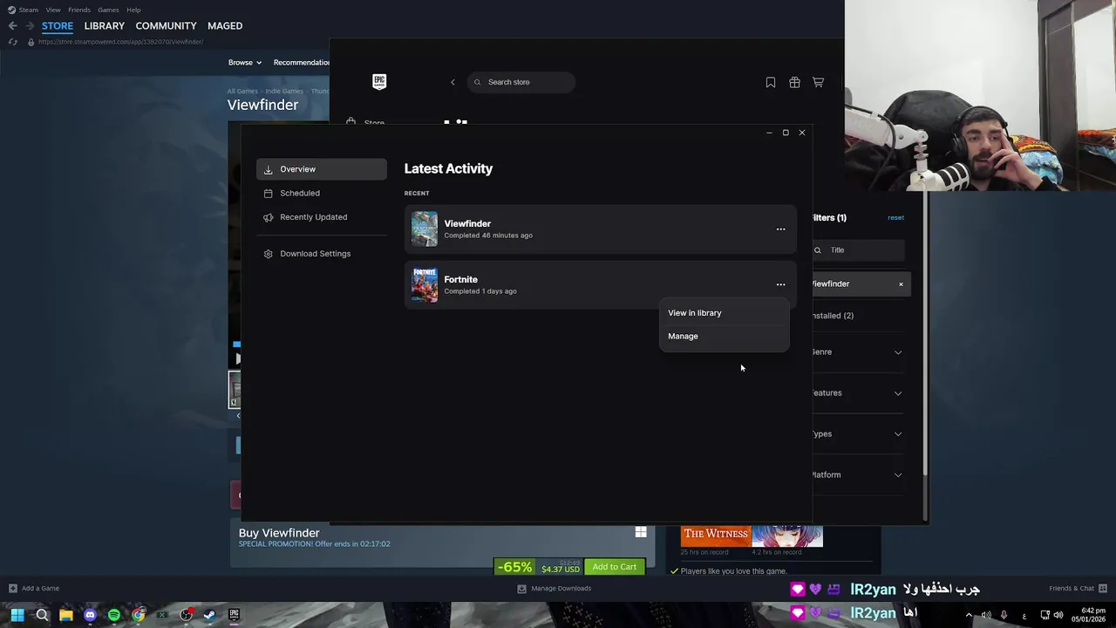
Task: Open the Steam View menu
Action: coord(53,10)
